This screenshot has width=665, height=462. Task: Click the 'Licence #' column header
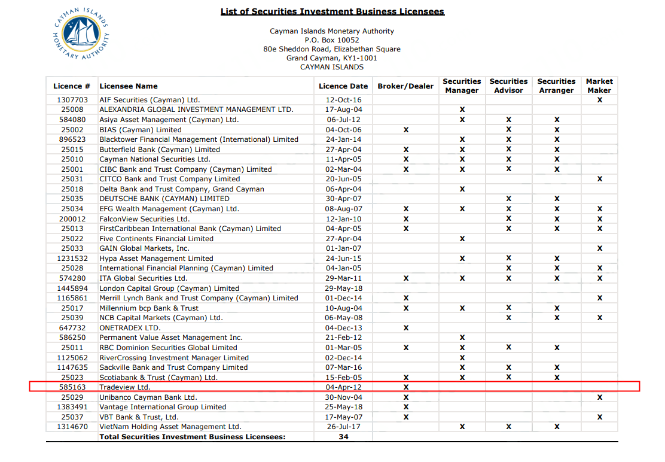point(72,86)
